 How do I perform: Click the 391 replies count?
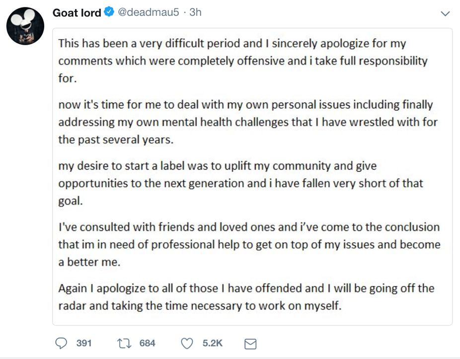point(84,343)
